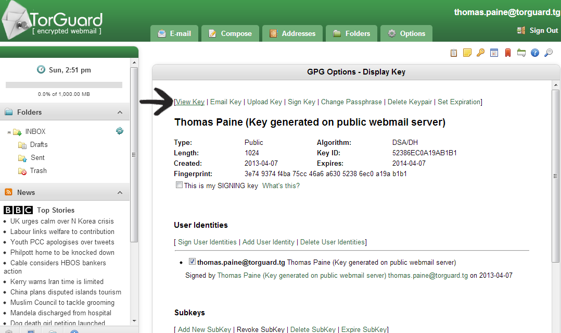Click the Change Passphrase link
The height and width of the screenshot is (333, 561).
351,102
